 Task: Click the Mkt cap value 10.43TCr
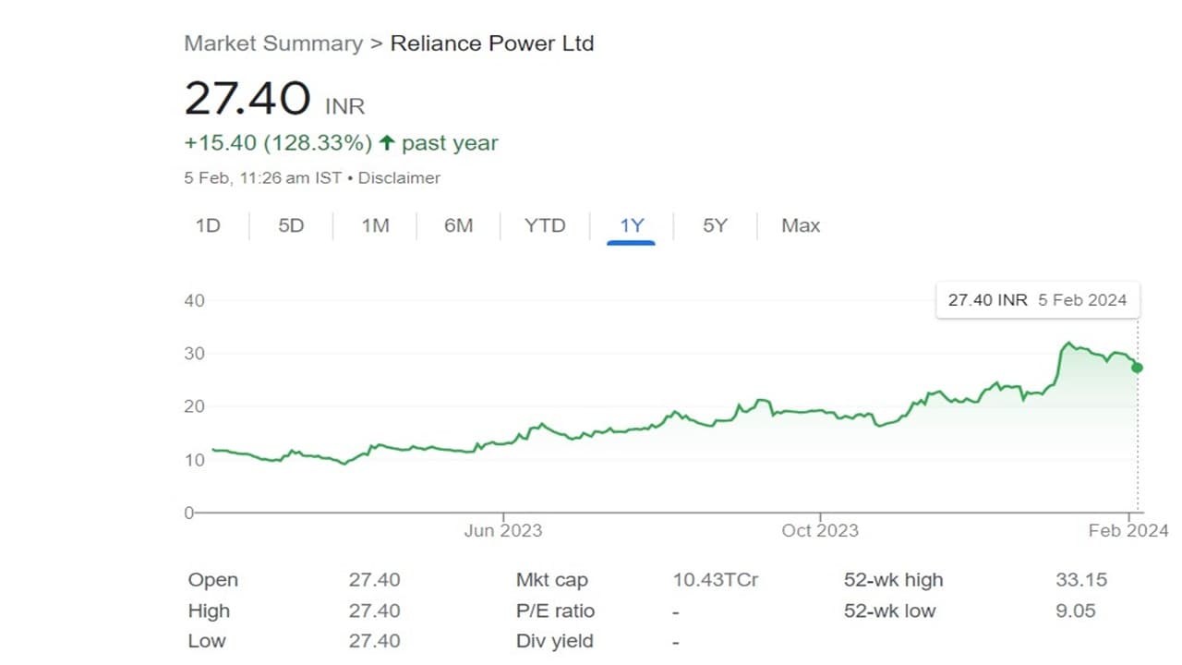[716, 580]
